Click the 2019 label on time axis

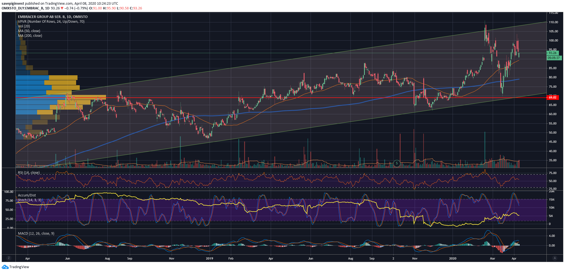[x=210, y=258]
